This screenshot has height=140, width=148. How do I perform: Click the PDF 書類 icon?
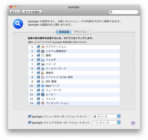[x=43, y=82]
